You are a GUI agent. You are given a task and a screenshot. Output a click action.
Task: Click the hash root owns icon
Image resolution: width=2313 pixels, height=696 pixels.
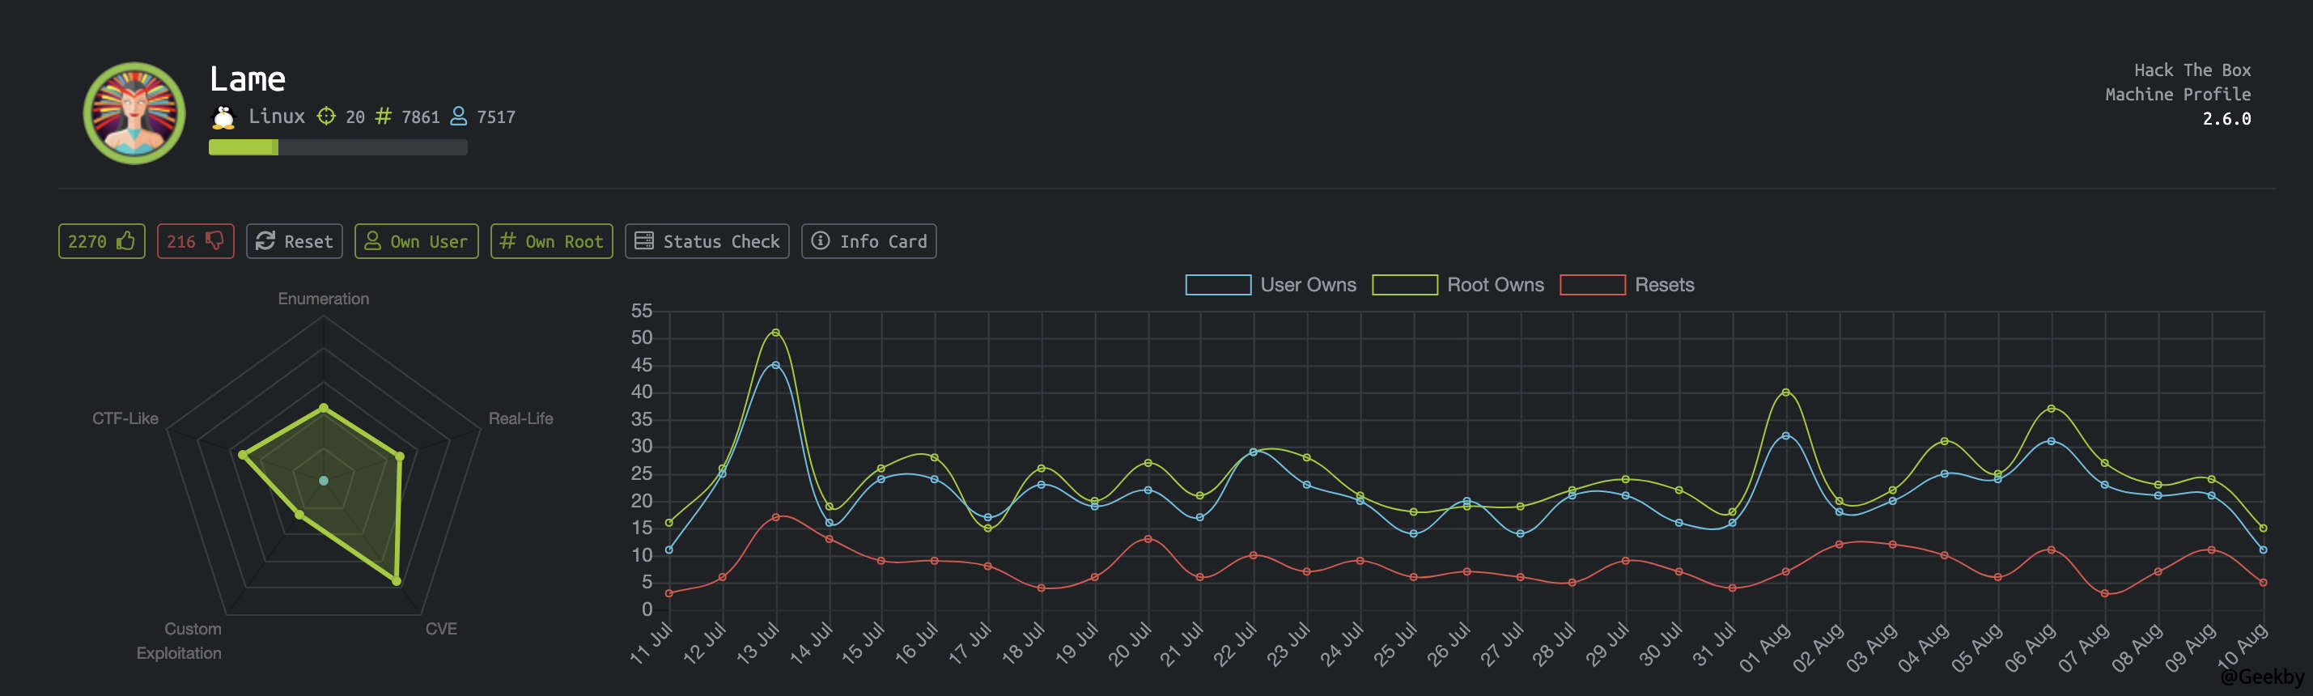[x=384, y=117]
